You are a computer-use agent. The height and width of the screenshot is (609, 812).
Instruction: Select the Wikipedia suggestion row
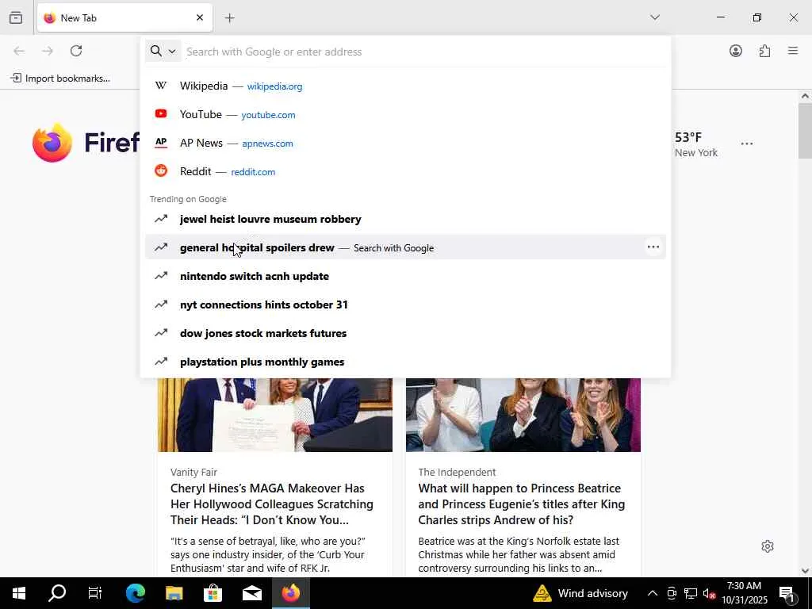pos(405,86)
